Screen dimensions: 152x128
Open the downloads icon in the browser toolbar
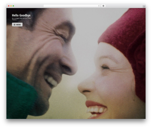coord(103,6)
